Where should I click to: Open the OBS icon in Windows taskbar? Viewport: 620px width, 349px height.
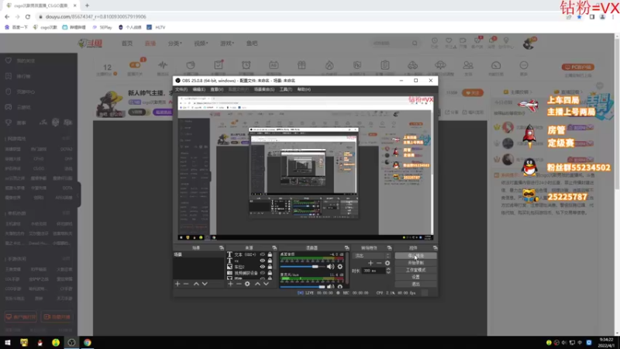(x=71, y=343)
